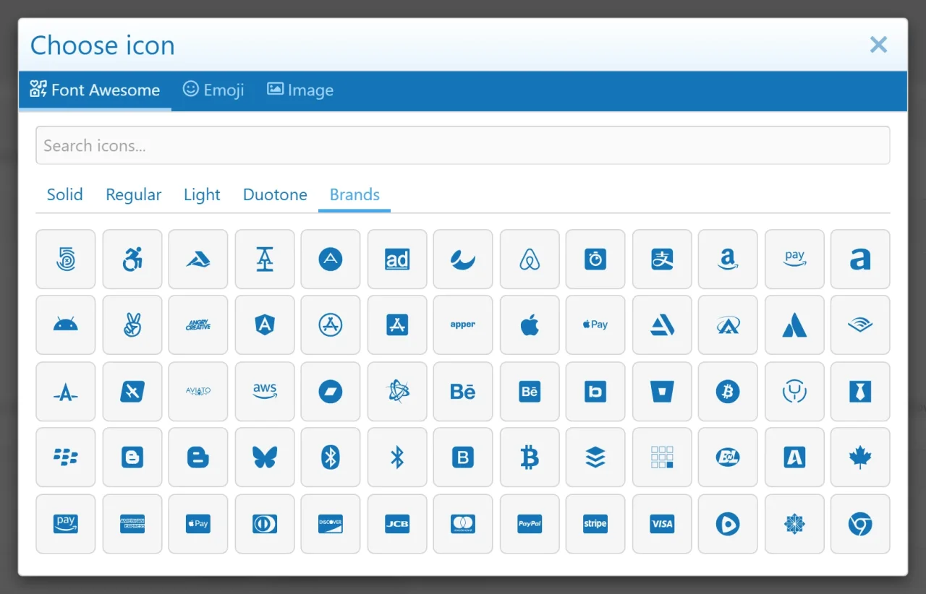Screen dimensions: 926x594
Task: Select the Diners Club card icon
Action: click(x=264, y=523)
